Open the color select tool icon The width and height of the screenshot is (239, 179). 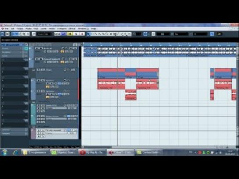(x=219, y=34)
